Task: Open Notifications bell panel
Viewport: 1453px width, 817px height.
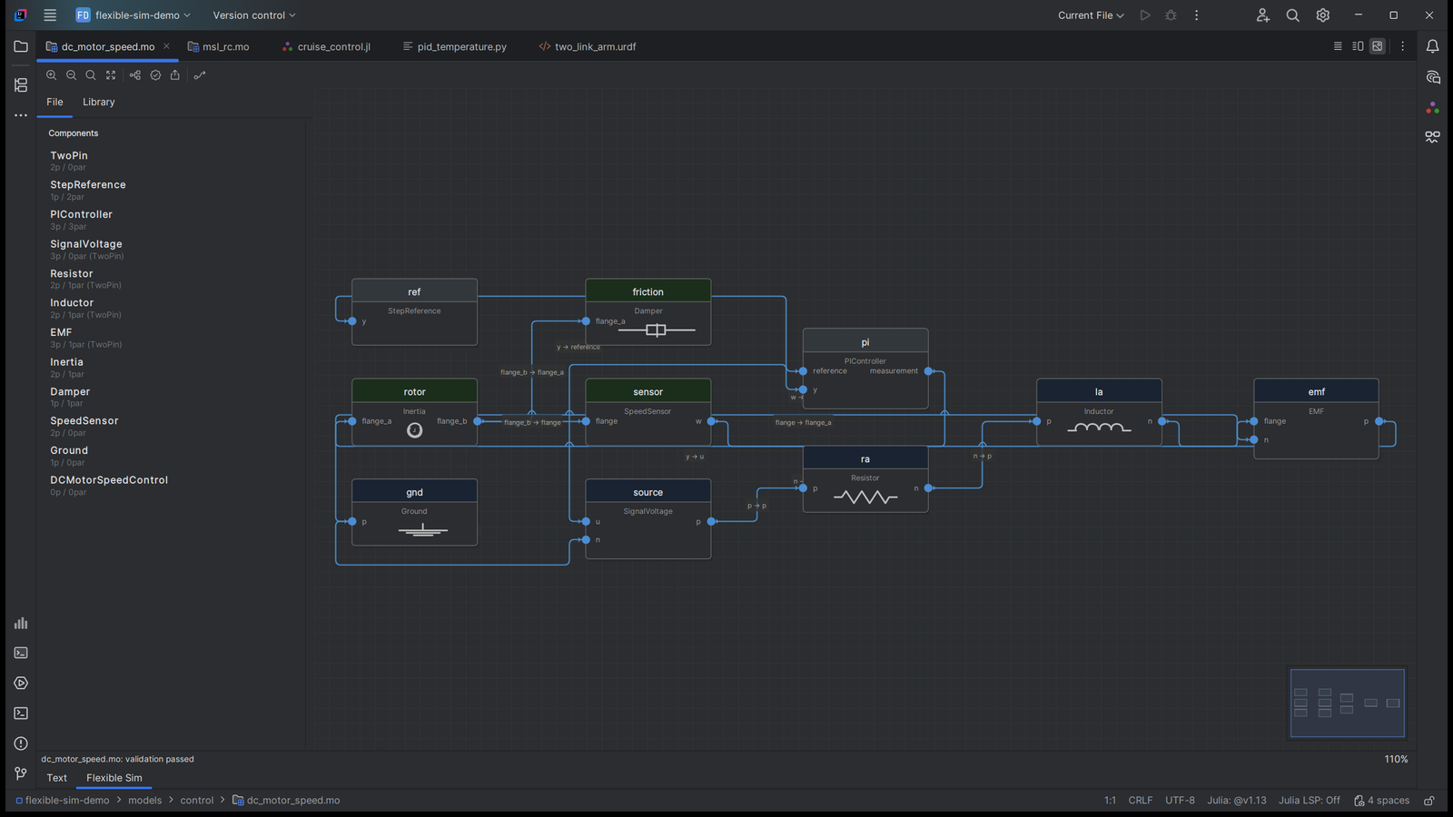Action: pyautogui.click(x=1432, y=46)
